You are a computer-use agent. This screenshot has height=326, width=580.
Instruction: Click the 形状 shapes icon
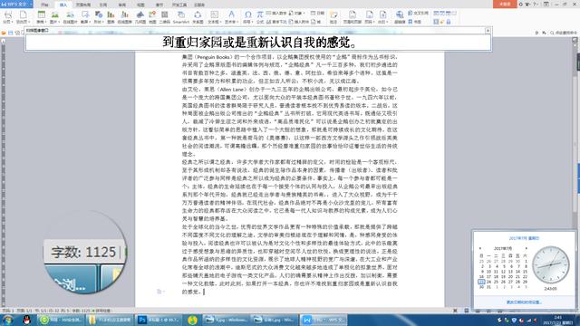(x=99, y=14)
